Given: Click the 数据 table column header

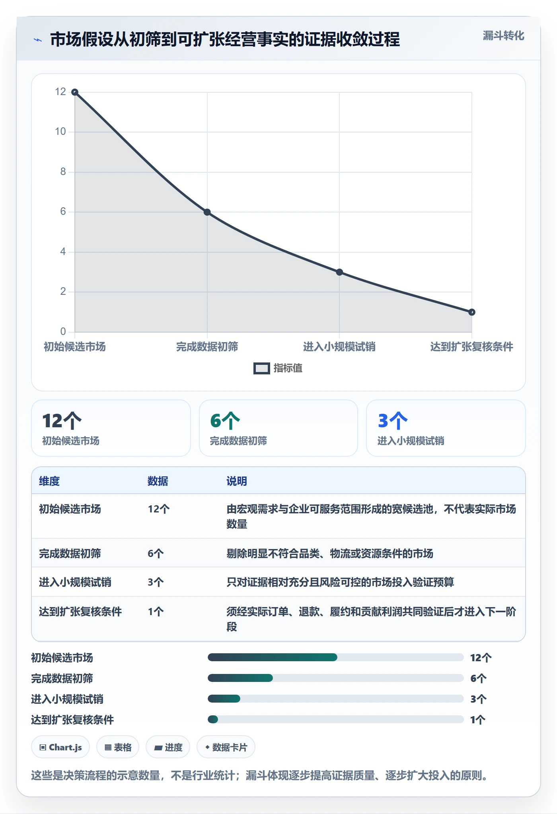Looking at the screenshot, I should point(158,481).
